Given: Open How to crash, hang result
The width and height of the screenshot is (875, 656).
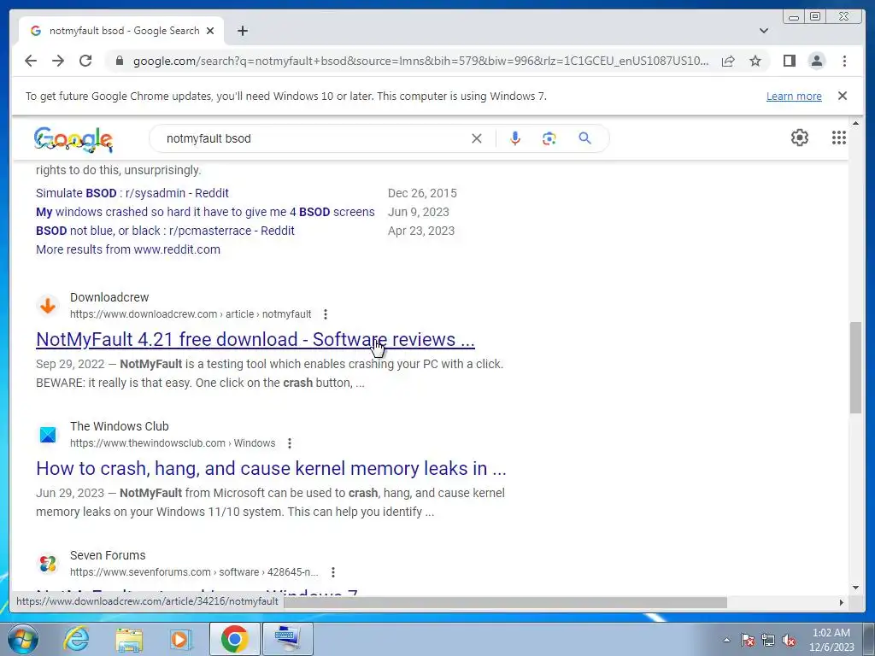Looking at the screenshot, I should pos(271,468).
